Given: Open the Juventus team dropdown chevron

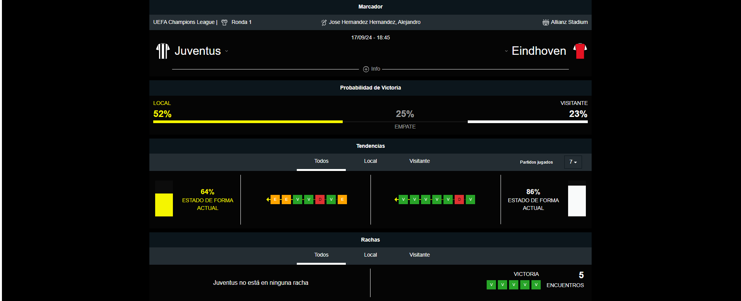Looking at the screenshot, I should (x=227, y=51).
